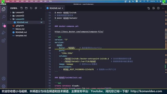This screenshot has width=167, height=94.
Task: Open the 文件 (File) menu
Action: click(13, 1)
